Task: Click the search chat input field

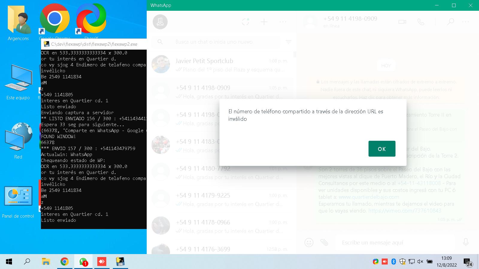Action: click(x=216, y=42)
